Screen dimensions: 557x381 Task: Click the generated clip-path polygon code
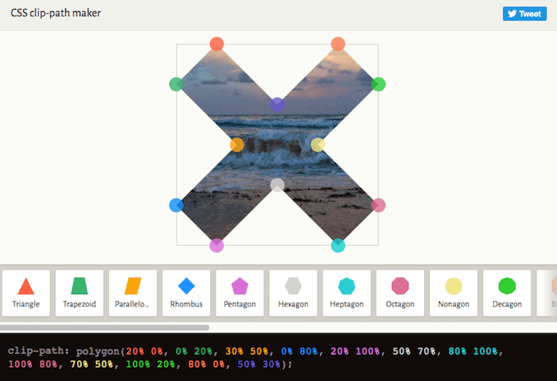click(255, 357)
